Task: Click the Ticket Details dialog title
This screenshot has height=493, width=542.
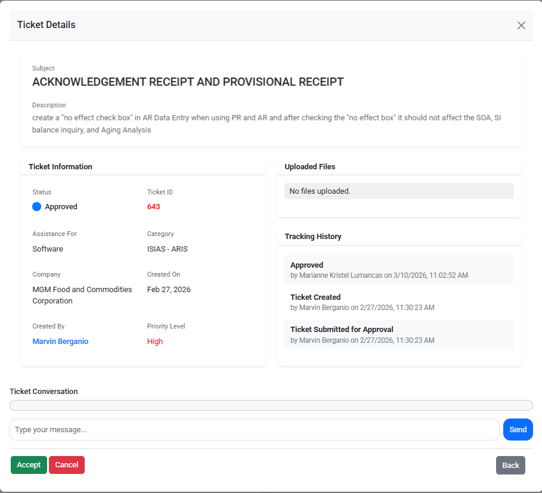Action: (47, 25)
